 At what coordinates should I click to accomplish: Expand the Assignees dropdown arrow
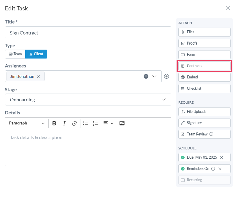(x=154, y=76)
